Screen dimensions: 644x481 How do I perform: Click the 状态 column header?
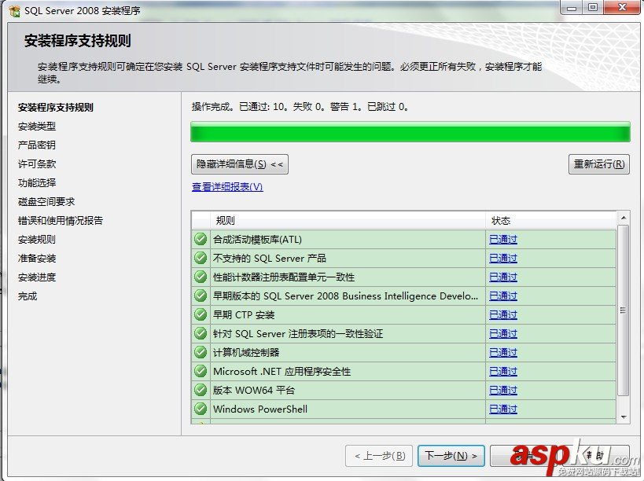550,221
